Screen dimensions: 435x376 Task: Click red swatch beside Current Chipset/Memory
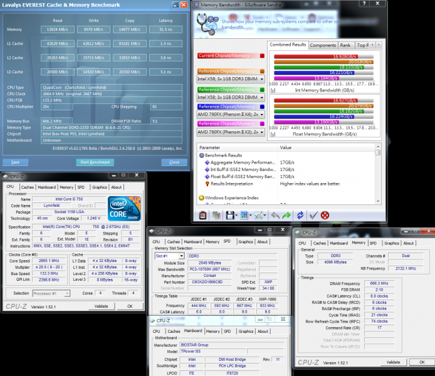coord(263,56)
